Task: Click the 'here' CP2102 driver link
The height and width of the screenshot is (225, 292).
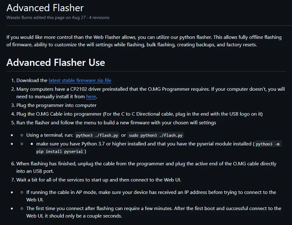Action: [91, 96]
